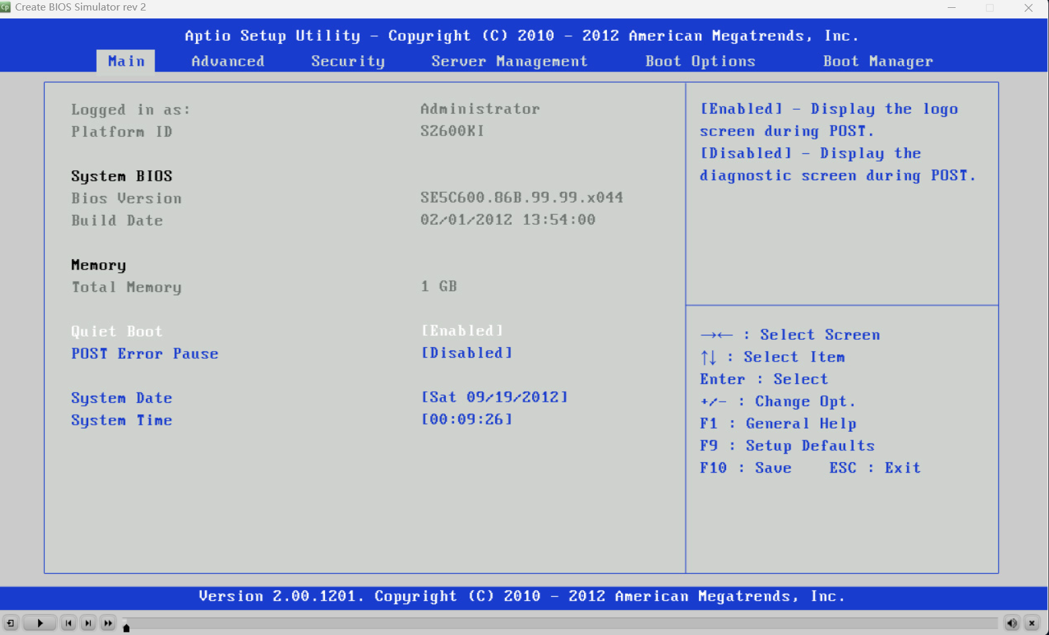Click the 'ESC : Exit' hint

875,468
